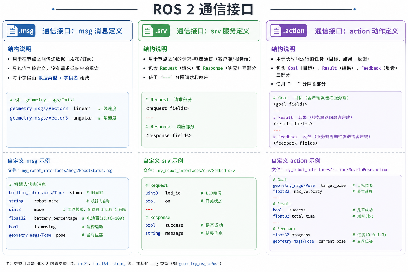Click placeholder '<response fields>'
Viewport: 408px width, 272px height.
click(x=168, y=136)
